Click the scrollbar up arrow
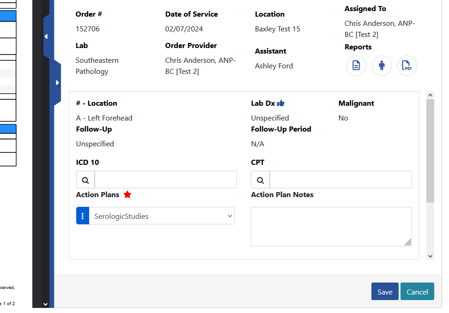 click(x=430, y=94)
